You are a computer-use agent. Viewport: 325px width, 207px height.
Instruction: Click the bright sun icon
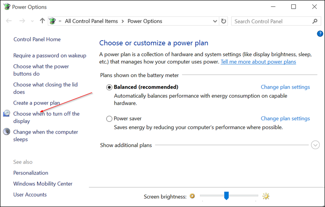click(x=266, y=196)
